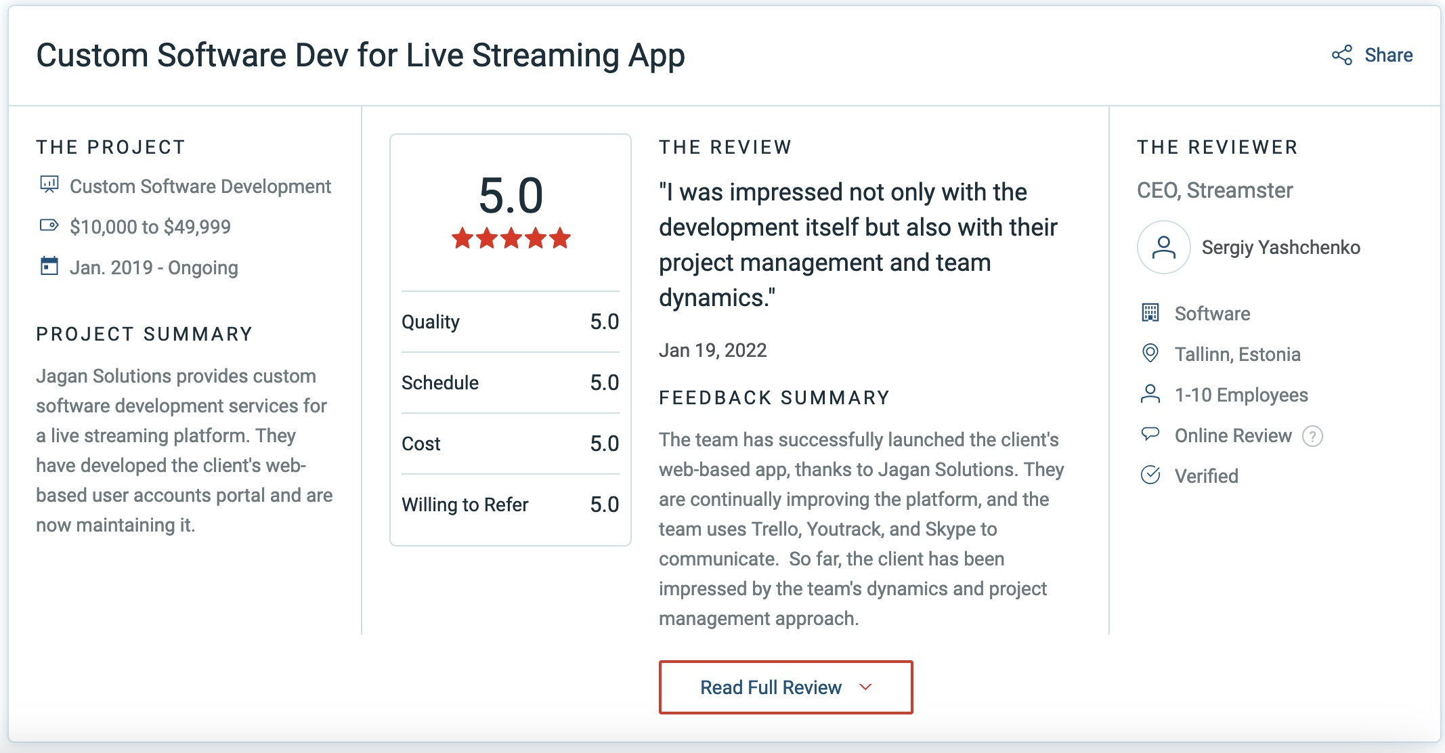This screenshot has height=753, width=1445.
Task: Click the Custom Software Development presentation icon
Action: coord(49,185)
